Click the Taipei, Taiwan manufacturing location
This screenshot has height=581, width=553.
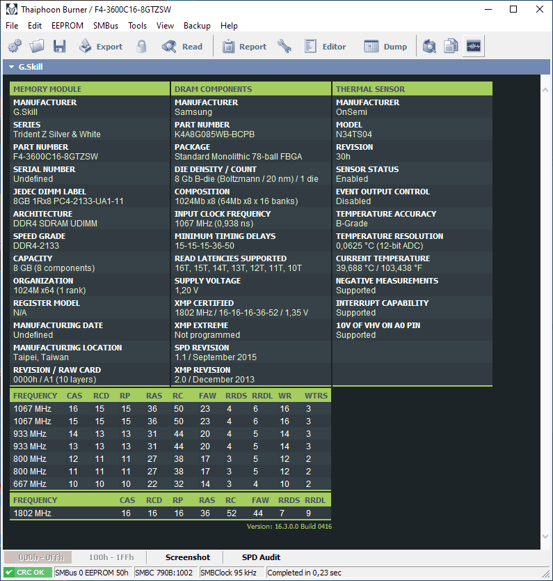click(41, 357)
